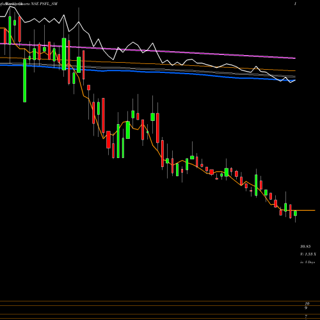Click the axis label 9
Screen dimensions: 320x320
306,308
